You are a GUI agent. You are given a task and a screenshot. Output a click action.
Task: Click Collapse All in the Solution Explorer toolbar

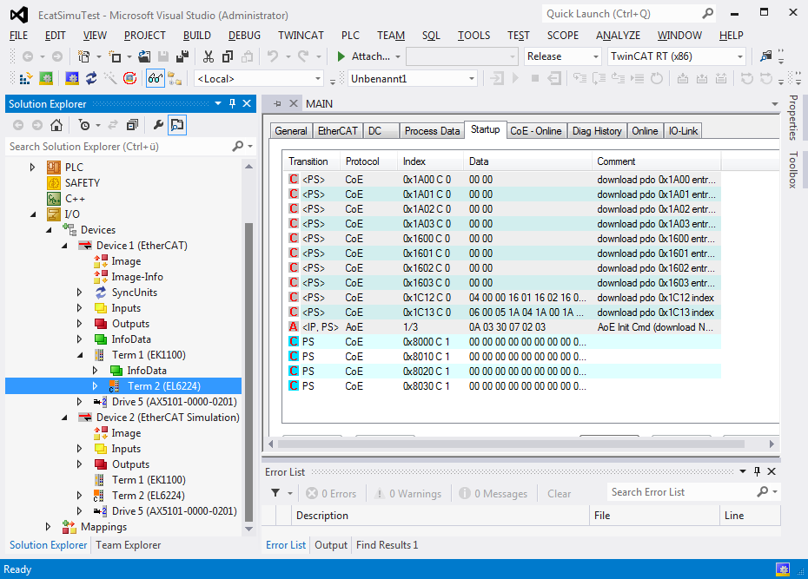point(132,125)
